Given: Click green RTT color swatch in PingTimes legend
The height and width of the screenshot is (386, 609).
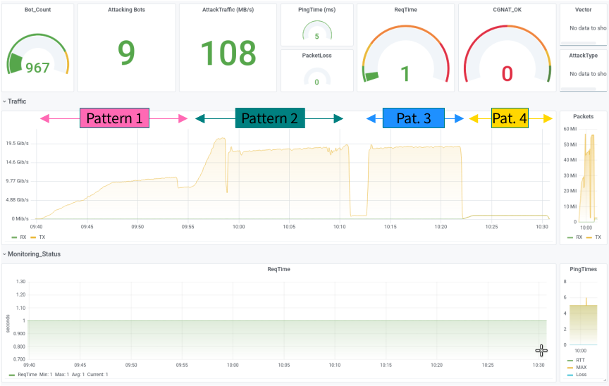Looking at the screenshot, I should click(x=570, y=361).
